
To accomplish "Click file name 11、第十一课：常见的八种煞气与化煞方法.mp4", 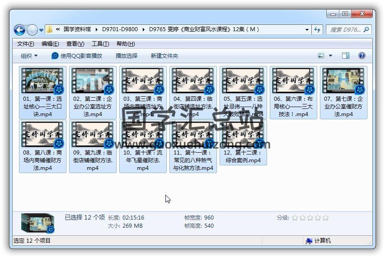I will click(x=193, y=160).
